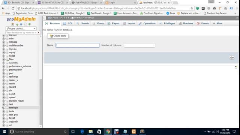Switch to the Structure tab
This screenshot has width=240, height=135.
point(52,23)
